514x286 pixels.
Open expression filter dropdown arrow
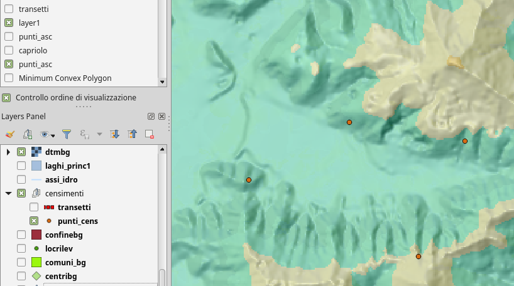(99, 134)
